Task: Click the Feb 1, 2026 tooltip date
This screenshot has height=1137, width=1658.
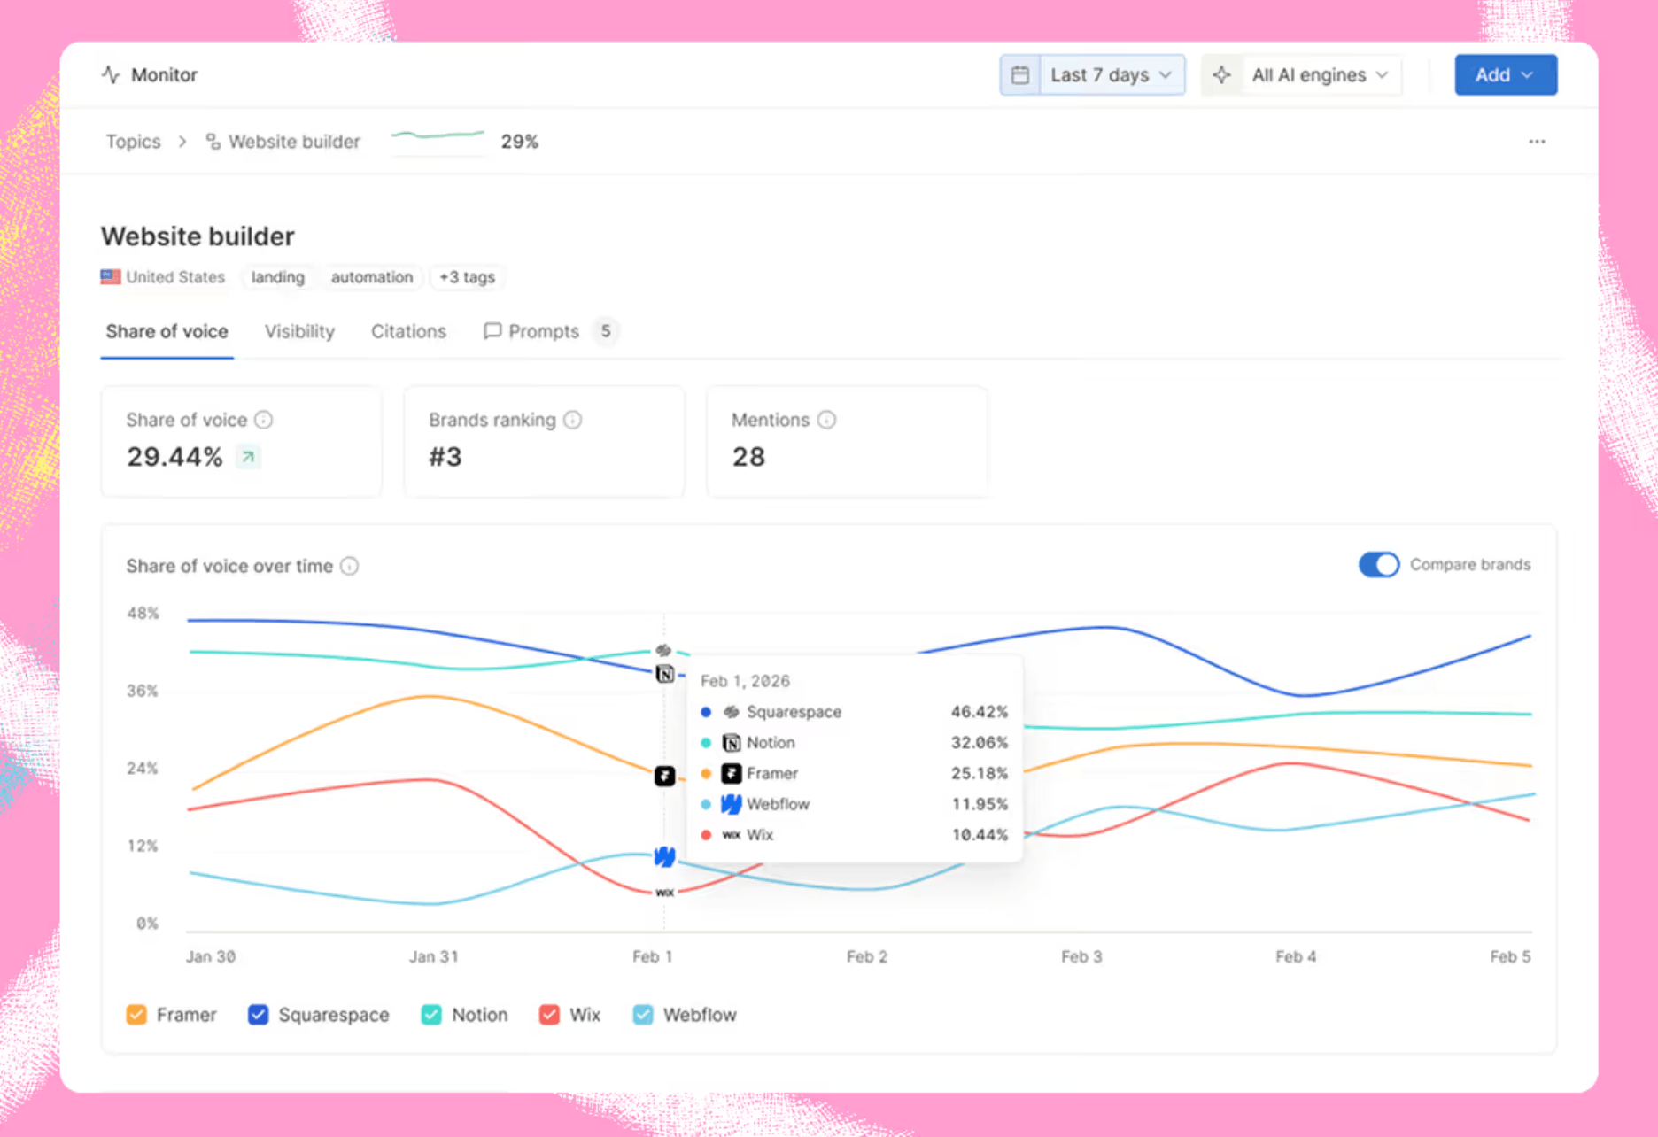Action: [745, 681]
